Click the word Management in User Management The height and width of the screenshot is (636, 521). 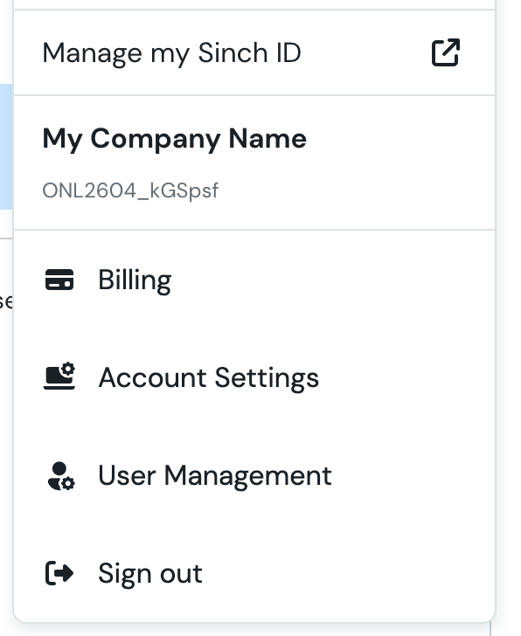(x=248, y=476)
